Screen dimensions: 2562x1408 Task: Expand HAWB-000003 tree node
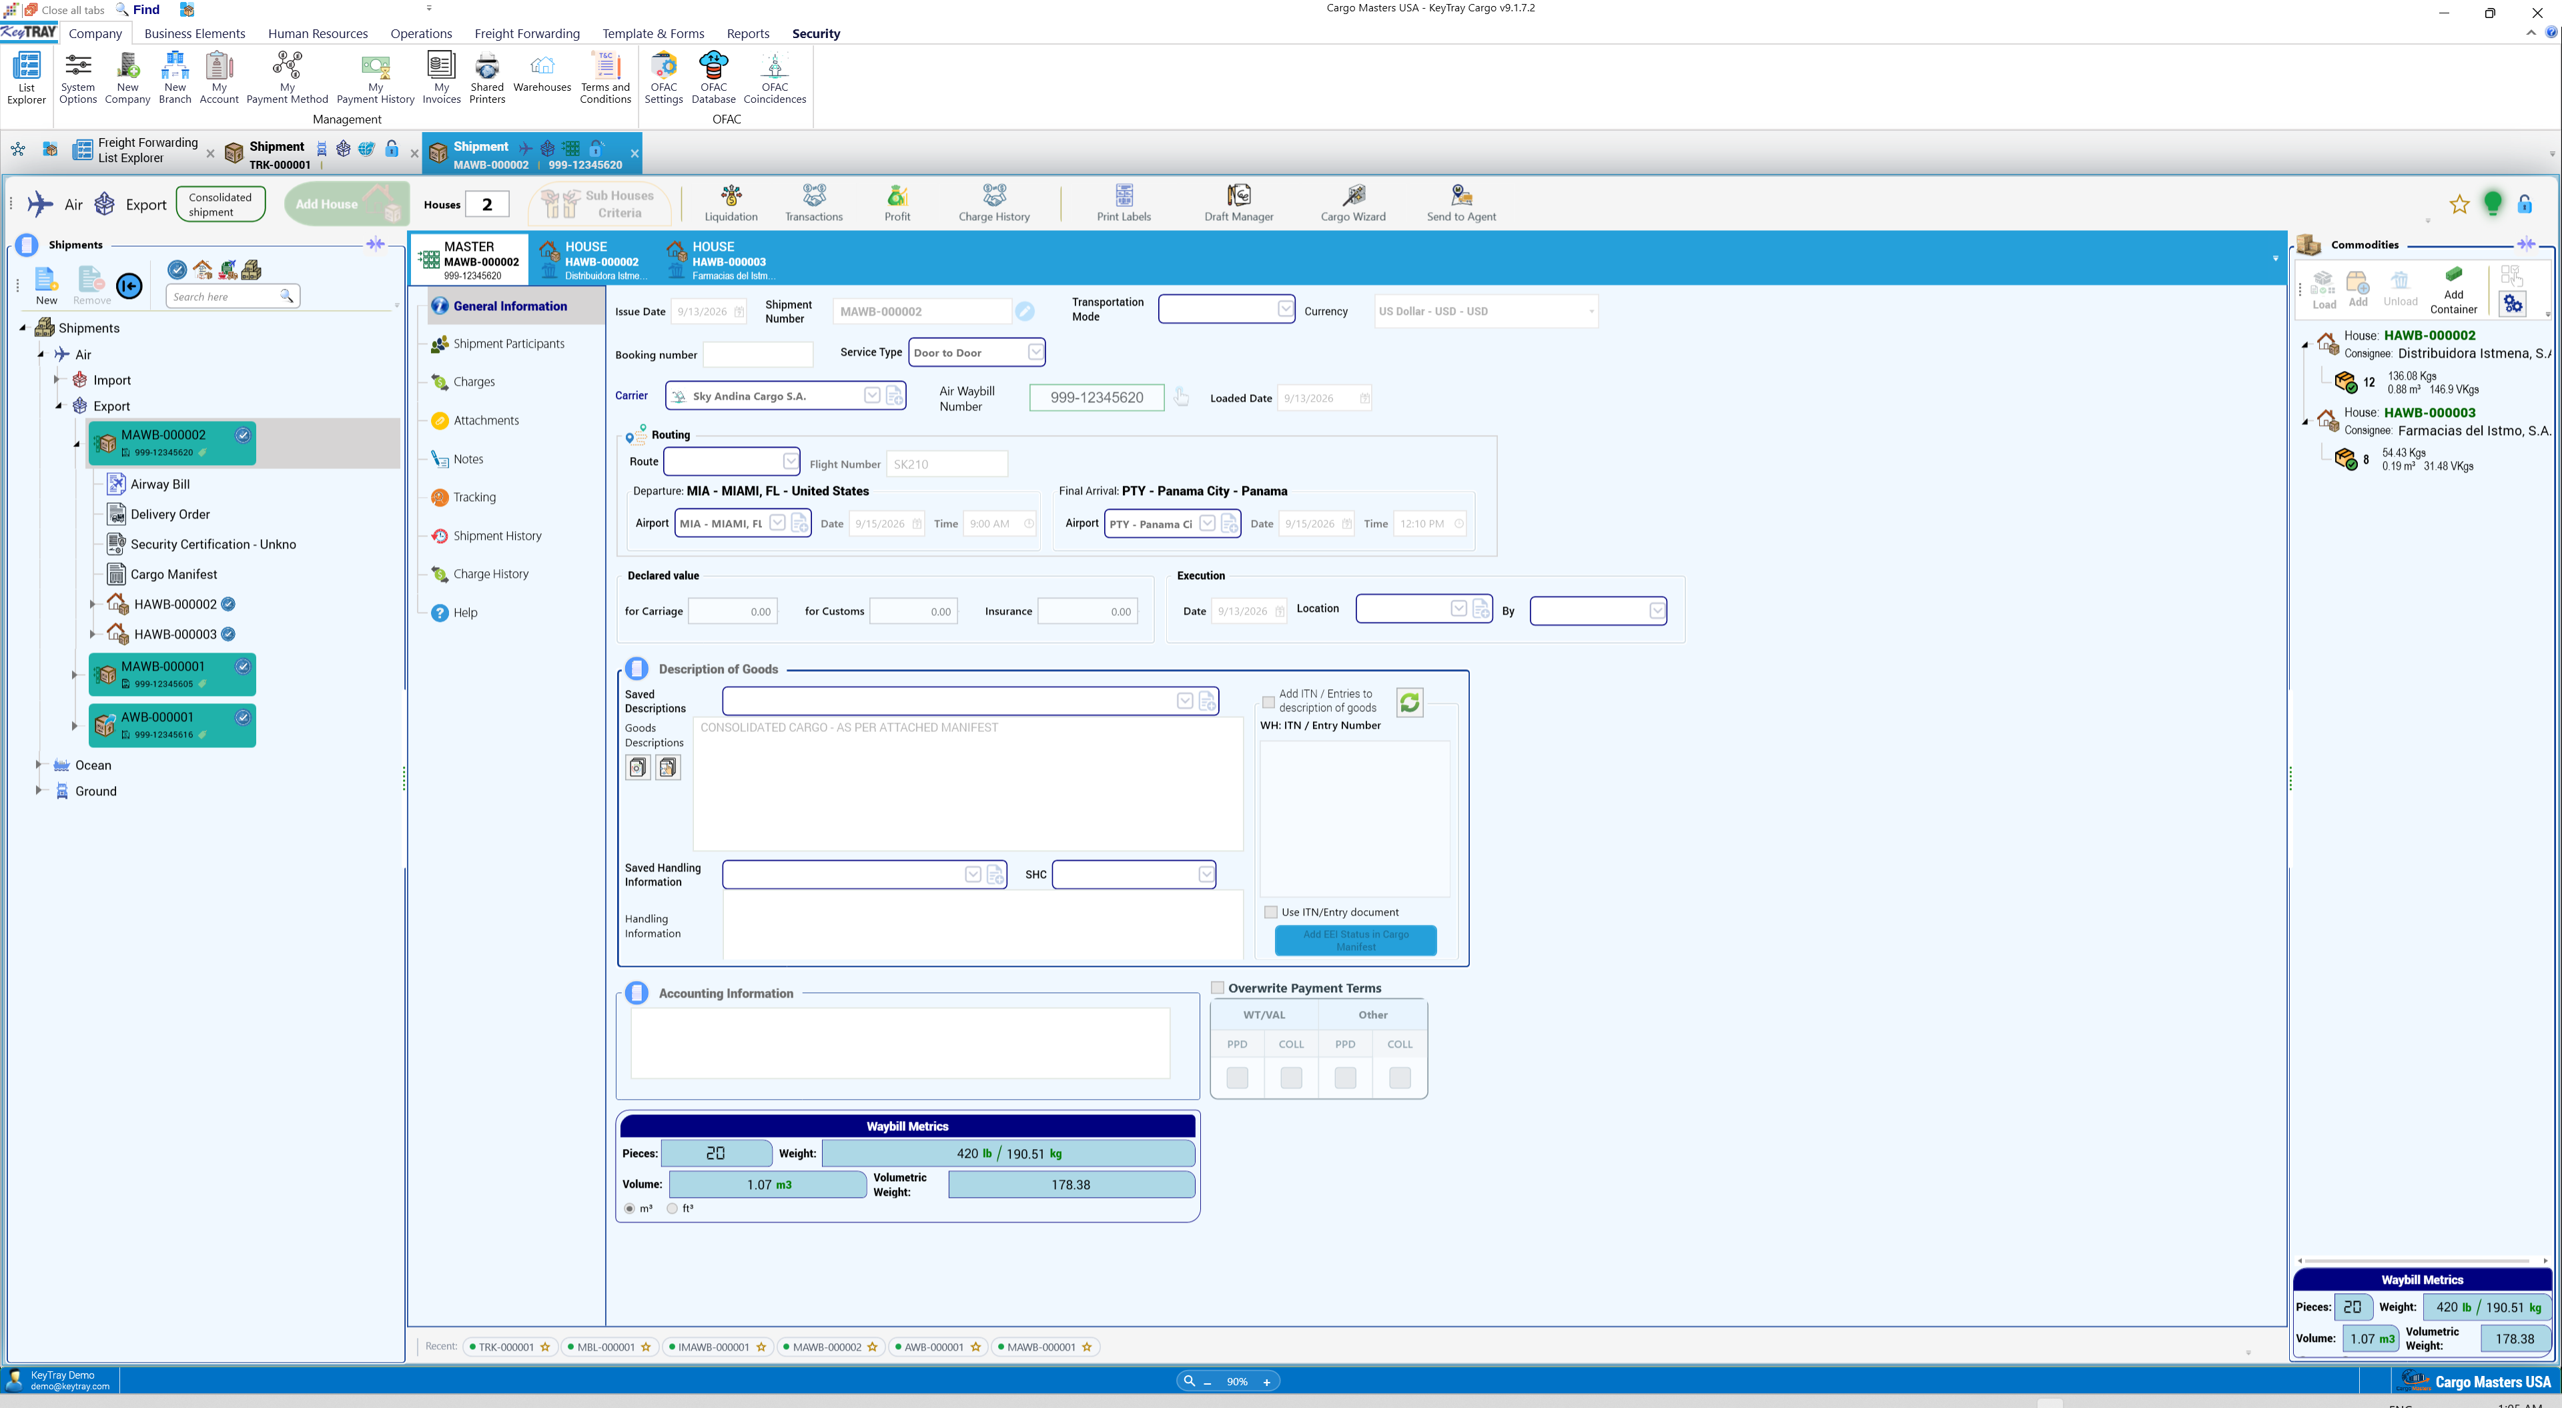pyautogui.click(x=93, y=634)
